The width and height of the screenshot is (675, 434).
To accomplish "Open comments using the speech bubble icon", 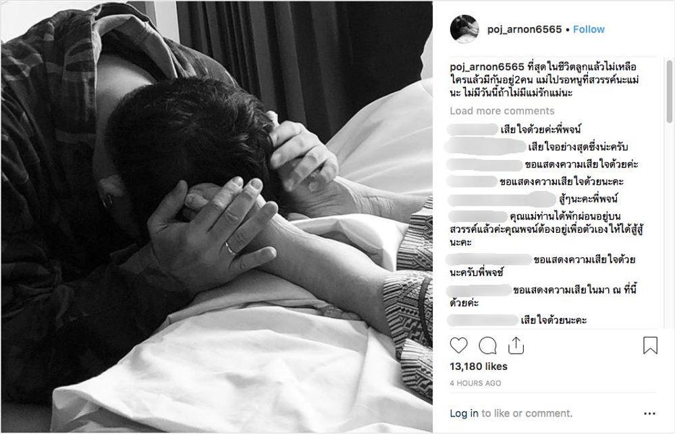I will tap(487, 346).
